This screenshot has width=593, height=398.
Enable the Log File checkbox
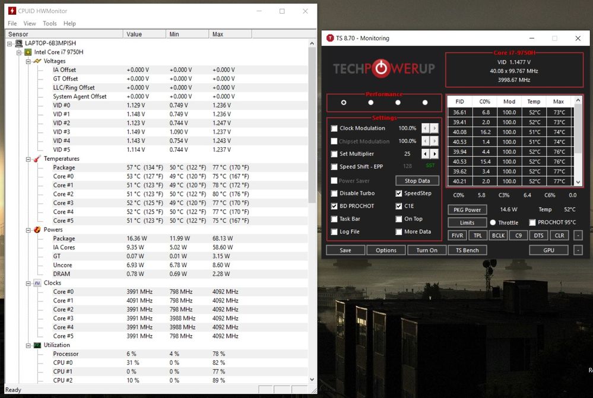pyautogui.click(x=334, y=232)
